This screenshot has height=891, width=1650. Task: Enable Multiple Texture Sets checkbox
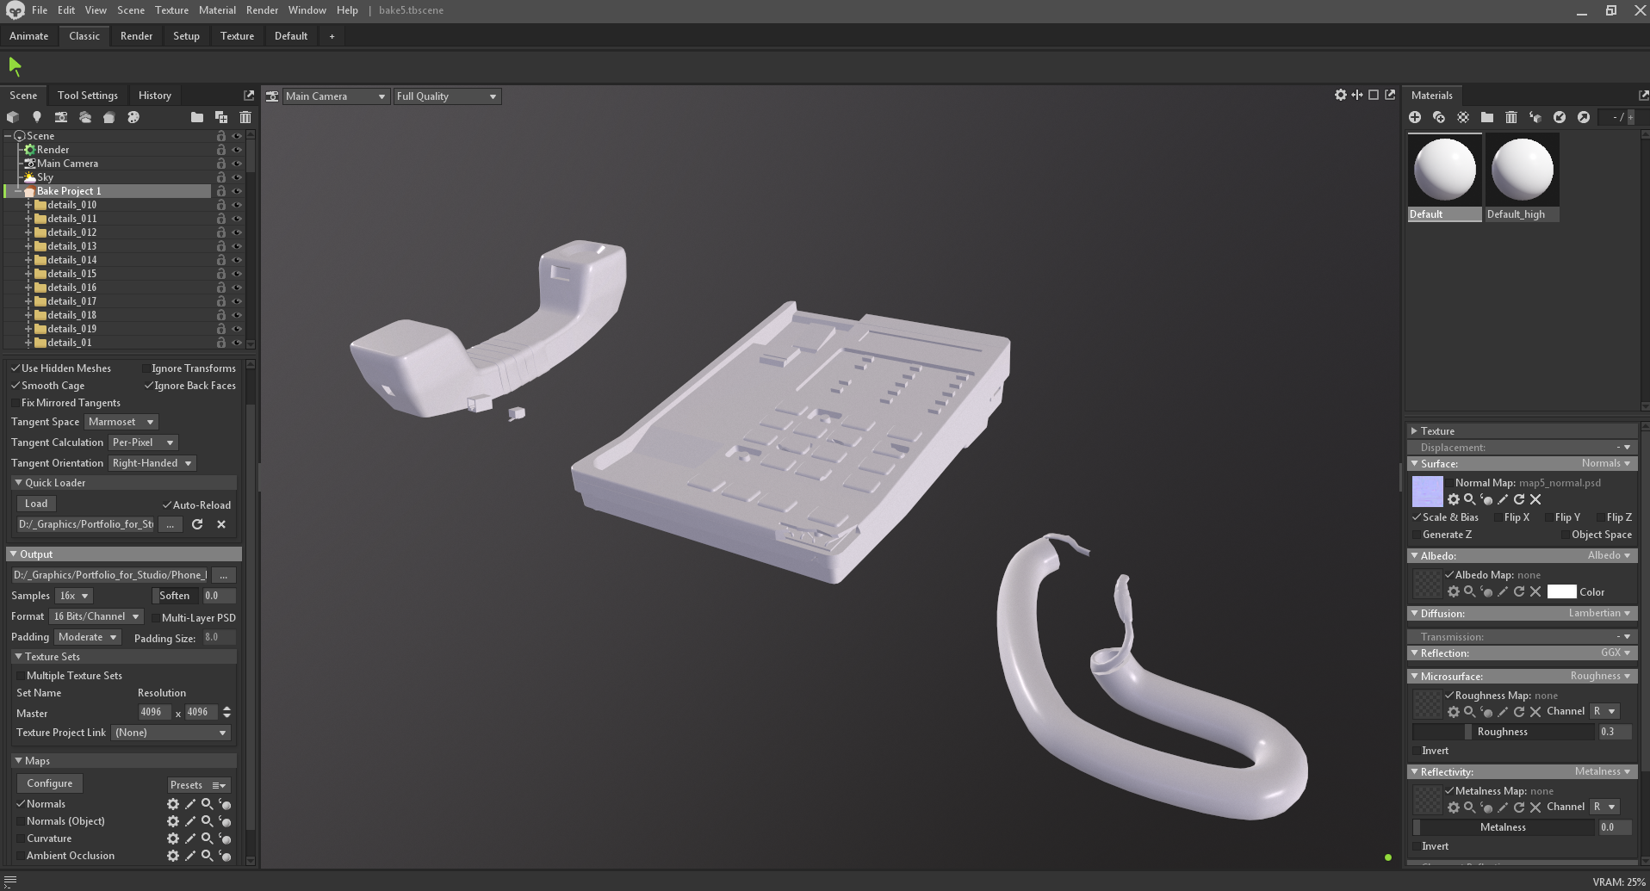[21, 676]
